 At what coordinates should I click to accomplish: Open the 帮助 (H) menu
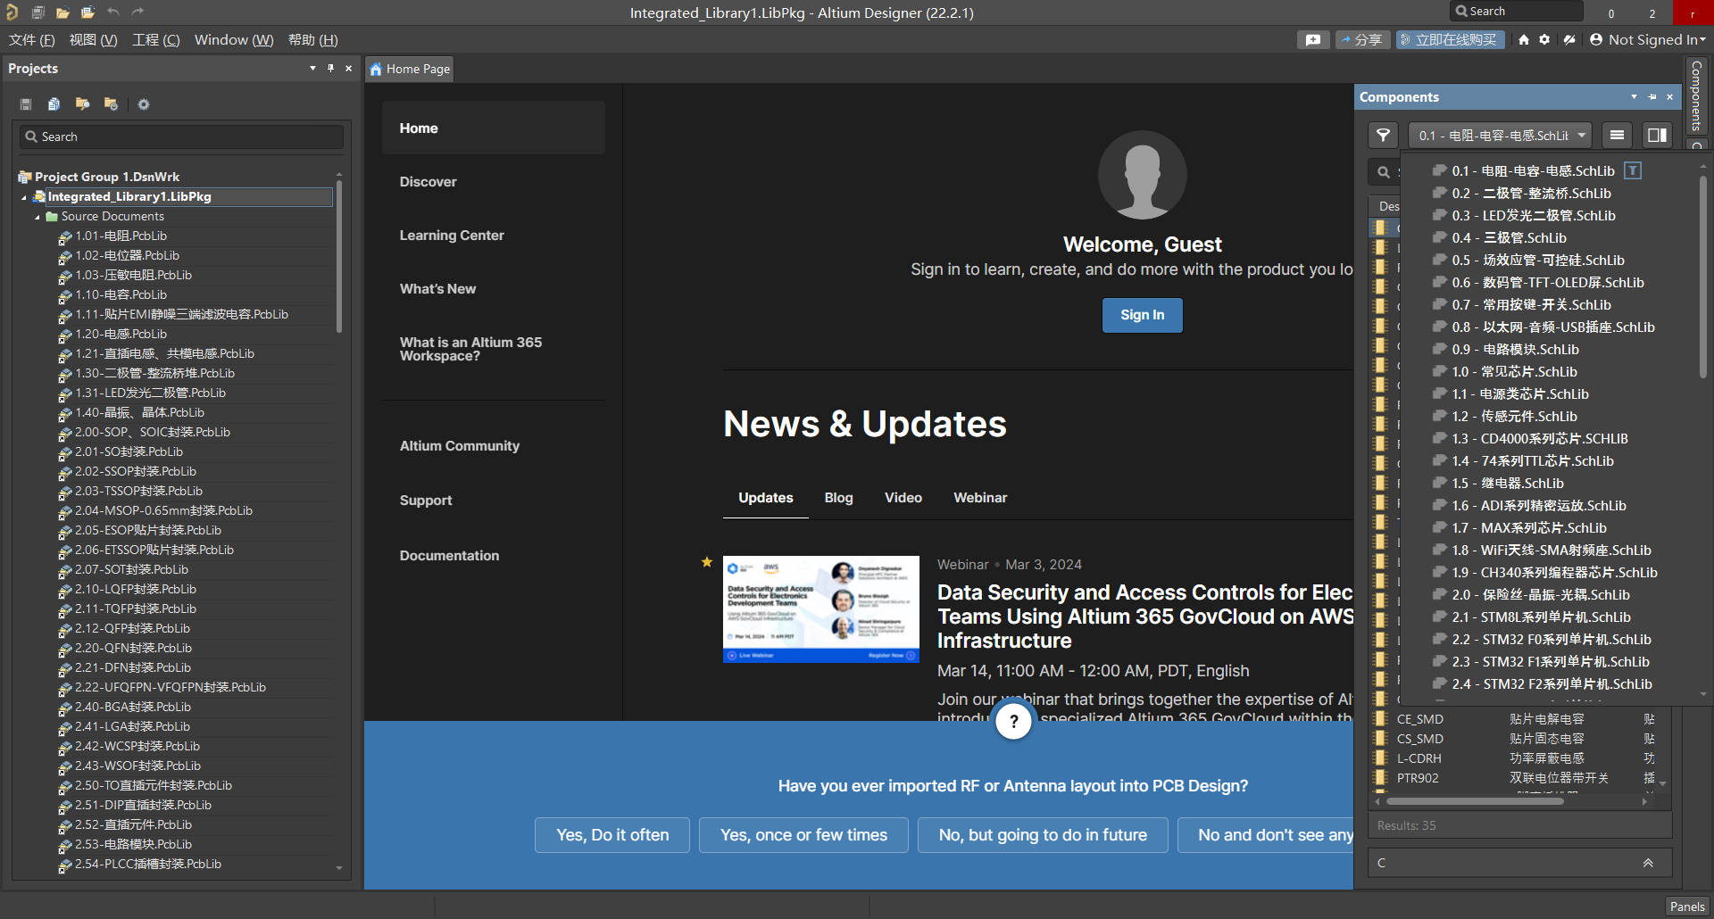pos(312,40)
